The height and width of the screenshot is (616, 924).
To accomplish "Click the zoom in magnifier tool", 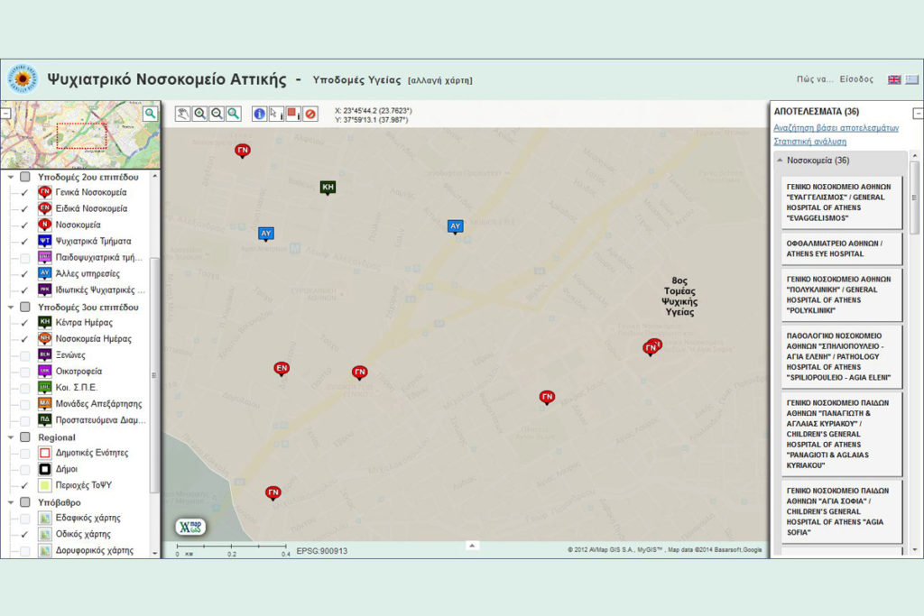I will click(199, 114).
